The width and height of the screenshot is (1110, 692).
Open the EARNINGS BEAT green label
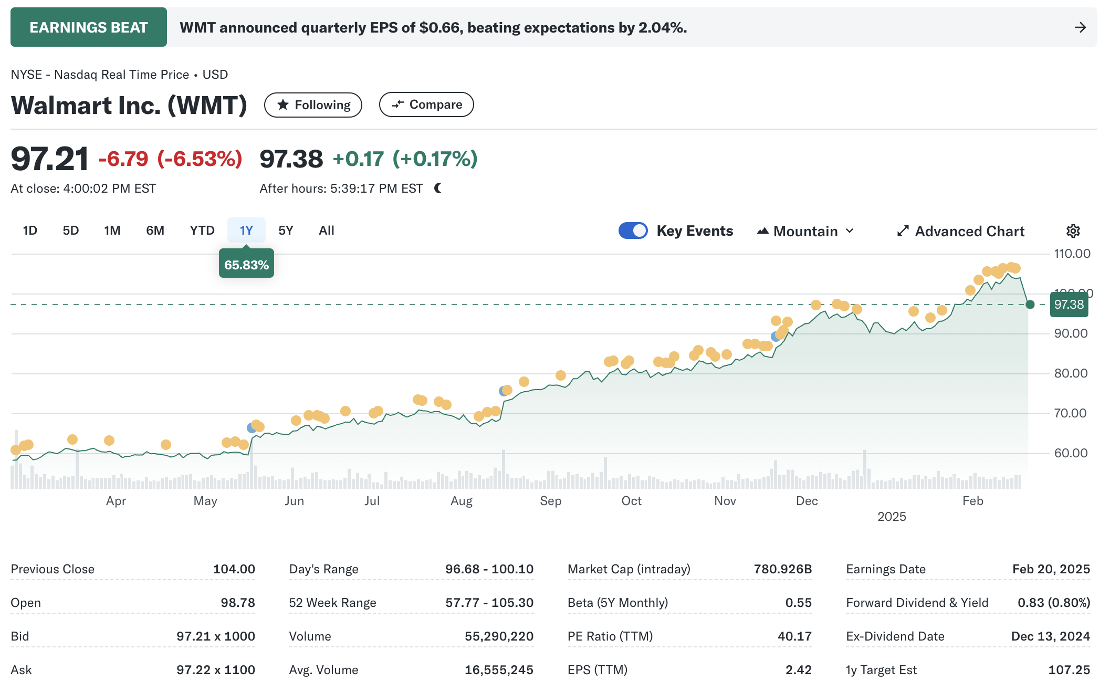point(89,27)
